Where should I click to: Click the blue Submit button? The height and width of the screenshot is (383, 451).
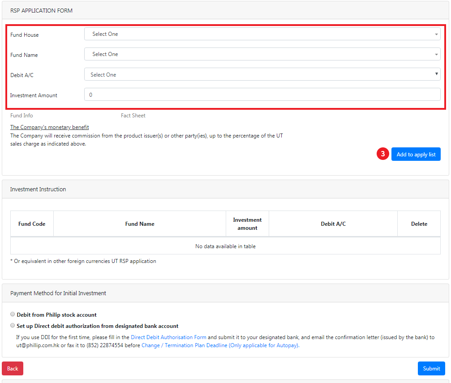(431, 368)
